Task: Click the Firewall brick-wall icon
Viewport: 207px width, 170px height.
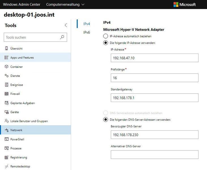Action: point(7,94)
